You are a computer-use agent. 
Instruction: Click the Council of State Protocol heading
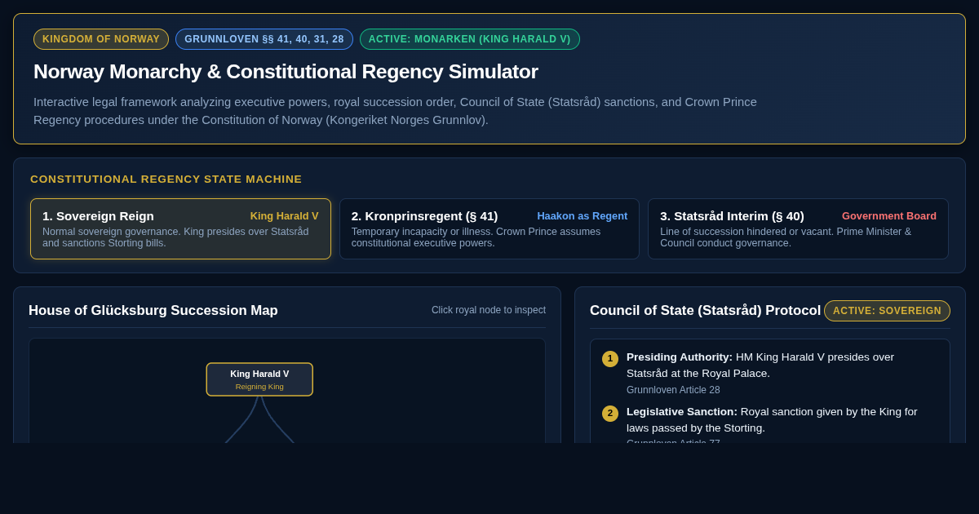click(705, 311)
